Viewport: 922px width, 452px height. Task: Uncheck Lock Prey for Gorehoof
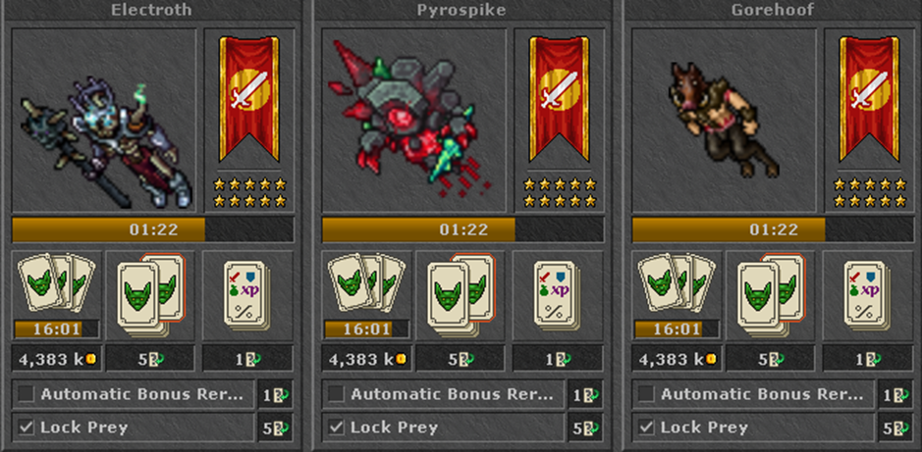pos(647,427)
